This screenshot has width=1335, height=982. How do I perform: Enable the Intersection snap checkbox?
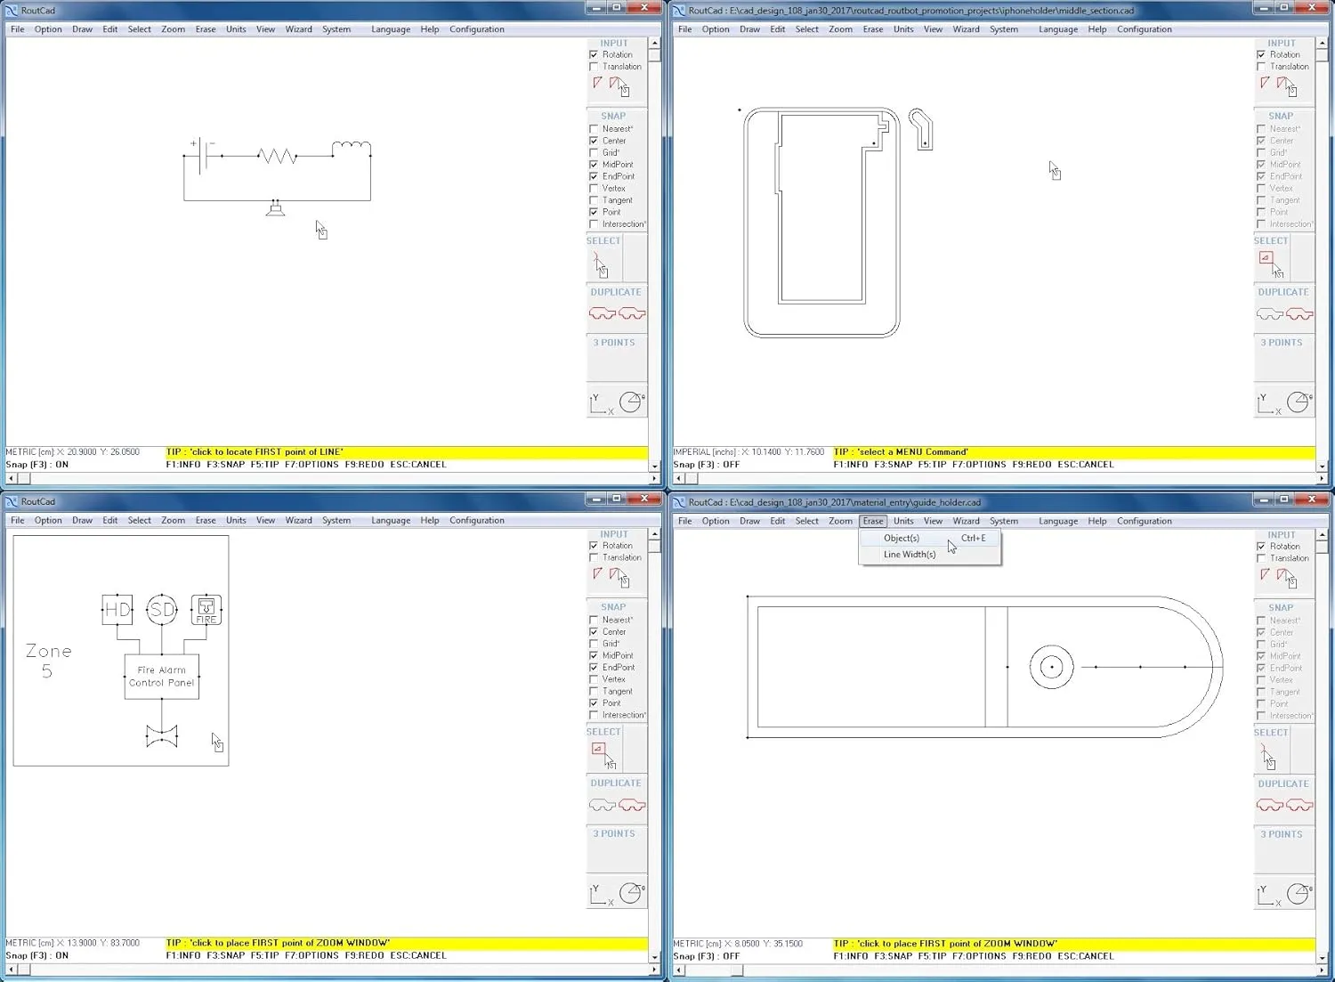tap(593, 223)
